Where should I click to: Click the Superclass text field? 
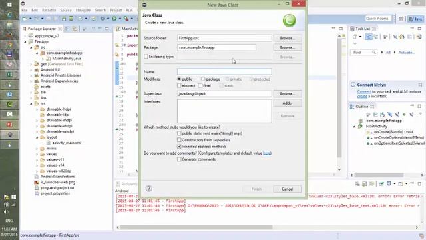tap(224, 93)
